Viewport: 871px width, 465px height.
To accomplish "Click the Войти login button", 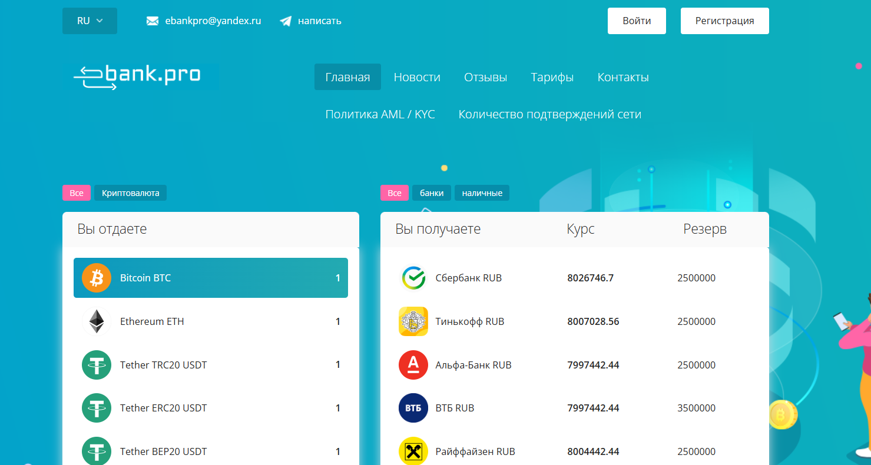I will [x=637, y=21].
